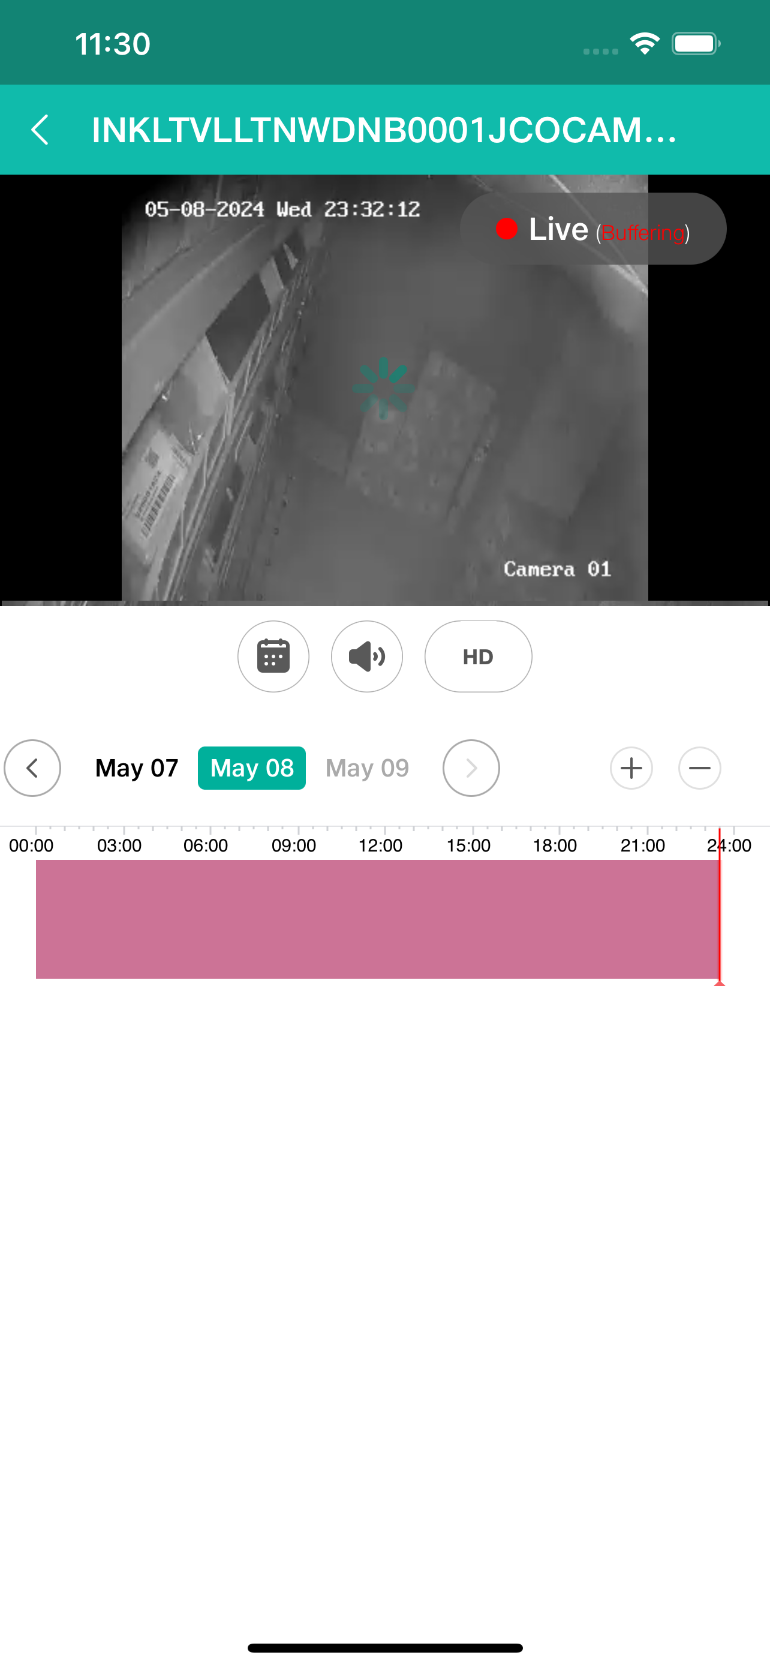Click the 06:00 timeline label
The width and height of the screenshot is (770, 1667).
pos(206,845)
